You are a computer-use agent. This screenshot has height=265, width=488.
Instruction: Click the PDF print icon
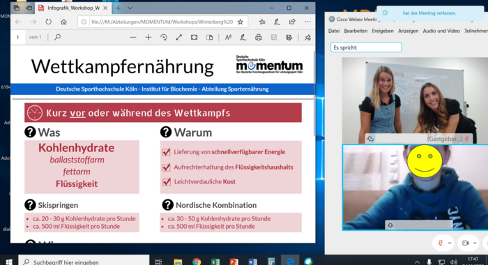(x=259, y=38)
